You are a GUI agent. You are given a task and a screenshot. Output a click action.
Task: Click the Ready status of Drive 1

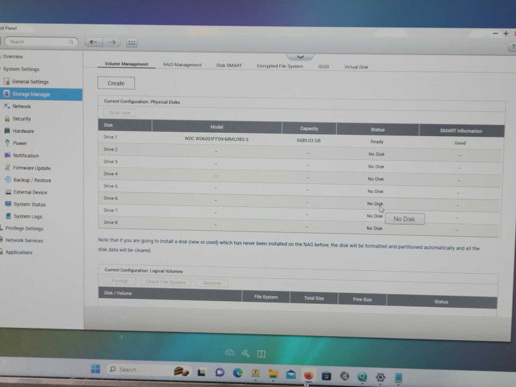pyautogui.click(x=377, y=142)
